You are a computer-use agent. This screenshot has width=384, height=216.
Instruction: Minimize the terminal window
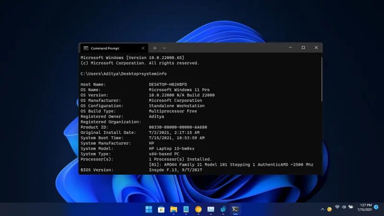tap(290, 48)
